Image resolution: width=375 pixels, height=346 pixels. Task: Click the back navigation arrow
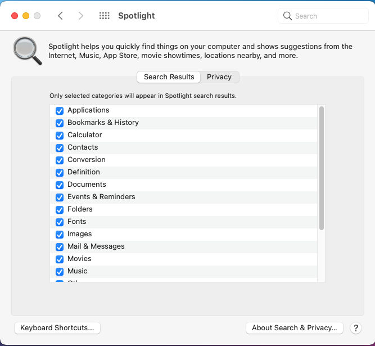[61, 16]
